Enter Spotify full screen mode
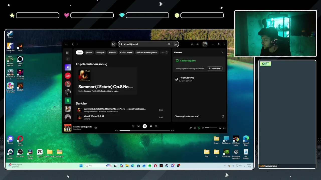 [224, 128]
